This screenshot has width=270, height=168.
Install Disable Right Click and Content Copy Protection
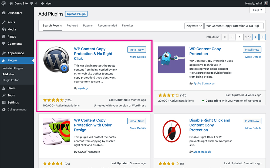tap(252, 121)
